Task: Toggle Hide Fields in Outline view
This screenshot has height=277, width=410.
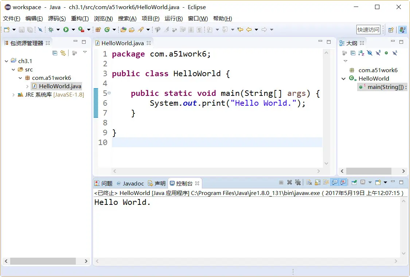Action: (x=370, y=53)
